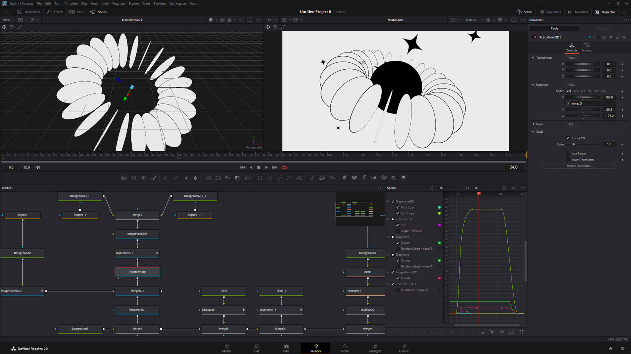Open Resolve project settings gear
The image size is (631, 354).
622,349
